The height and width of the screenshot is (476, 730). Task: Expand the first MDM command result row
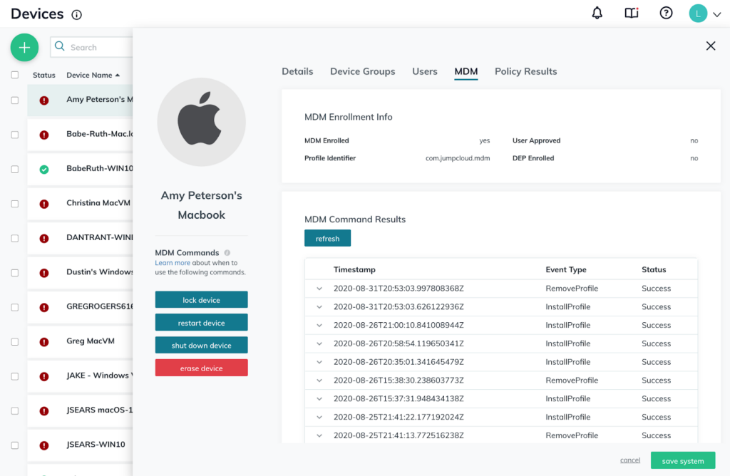[x=318, y=288]
